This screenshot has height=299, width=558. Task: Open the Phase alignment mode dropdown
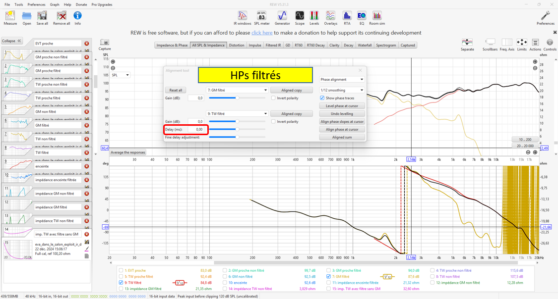(x=341, y=79)
